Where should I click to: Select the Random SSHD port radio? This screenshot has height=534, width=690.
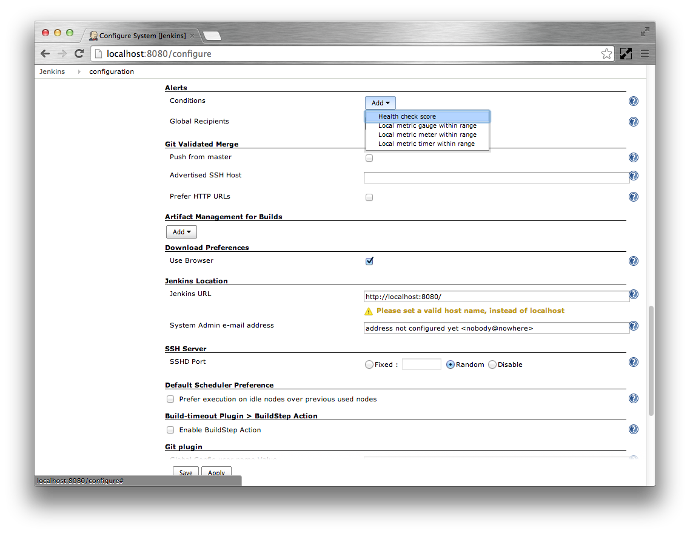point(450,364)
